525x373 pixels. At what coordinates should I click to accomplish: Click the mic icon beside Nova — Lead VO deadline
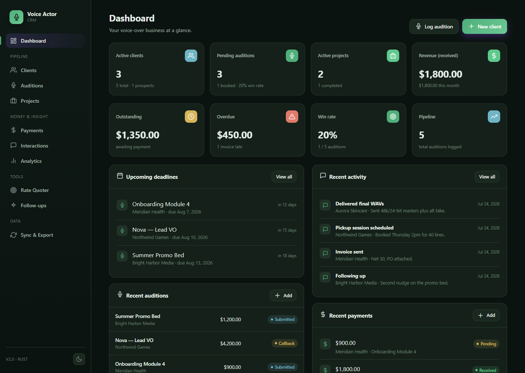tap(122, 231)
